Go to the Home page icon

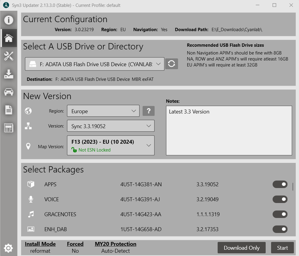coord(9,38)
